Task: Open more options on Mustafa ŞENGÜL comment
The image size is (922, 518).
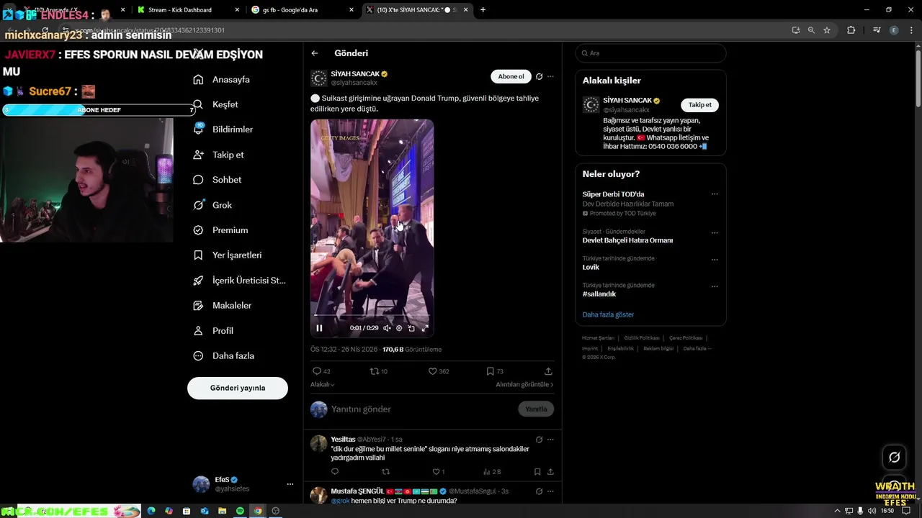Action: (550, 491)
